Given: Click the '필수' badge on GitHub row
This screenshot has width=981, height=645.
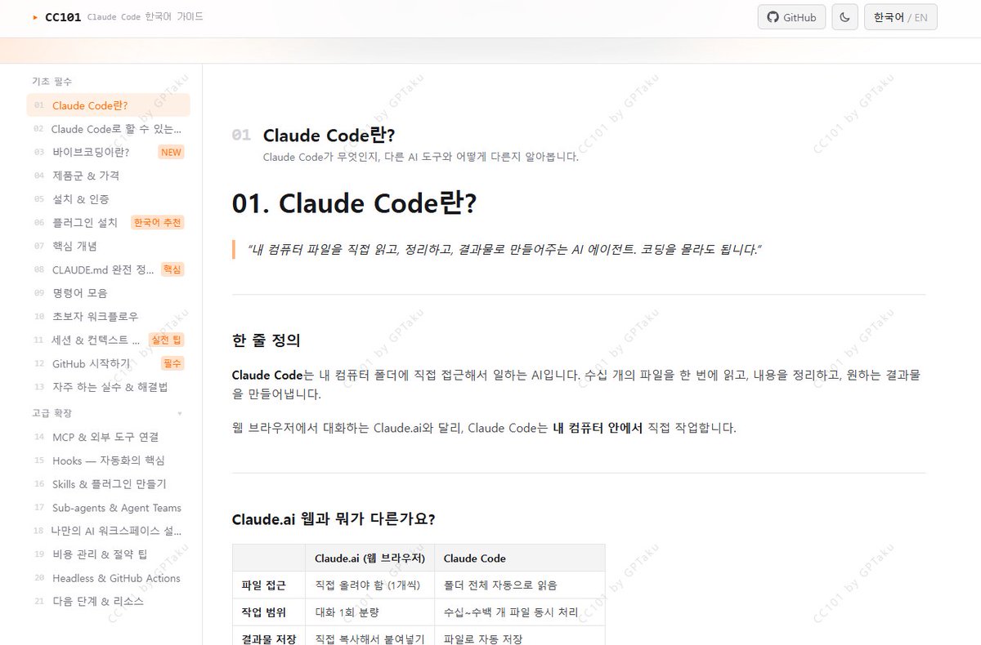Looking at the screenshot, I should point(172,363).
